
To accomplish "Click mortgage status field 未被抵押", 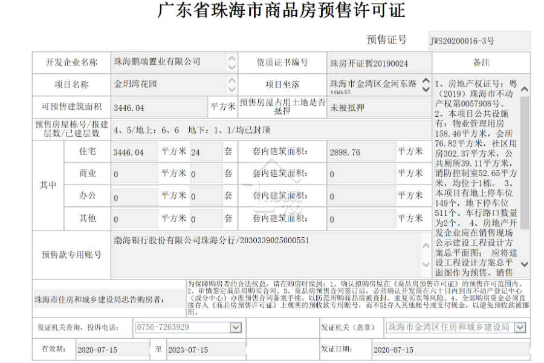I will pos(380,107).
